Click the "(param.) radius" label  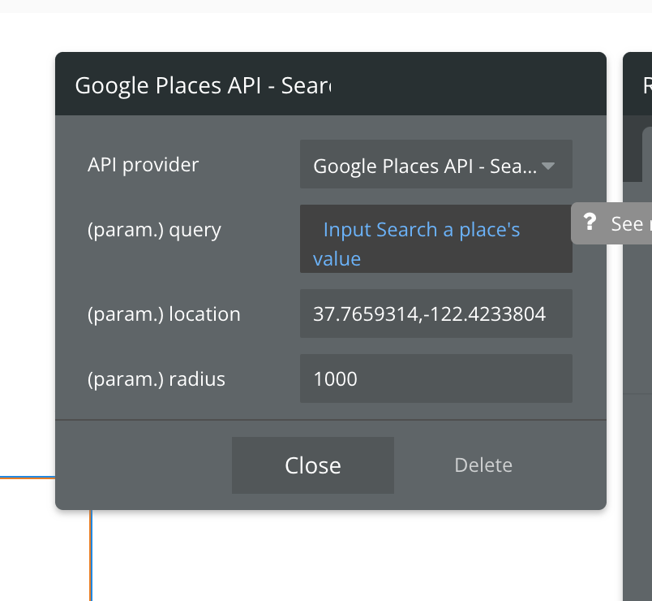click(x=157, y=378)
